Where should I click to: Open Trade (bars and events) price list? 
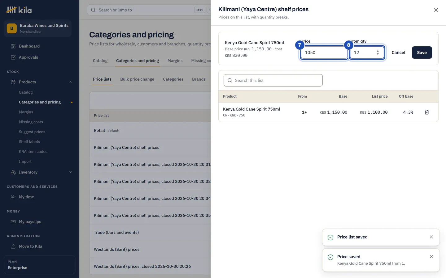150,232
